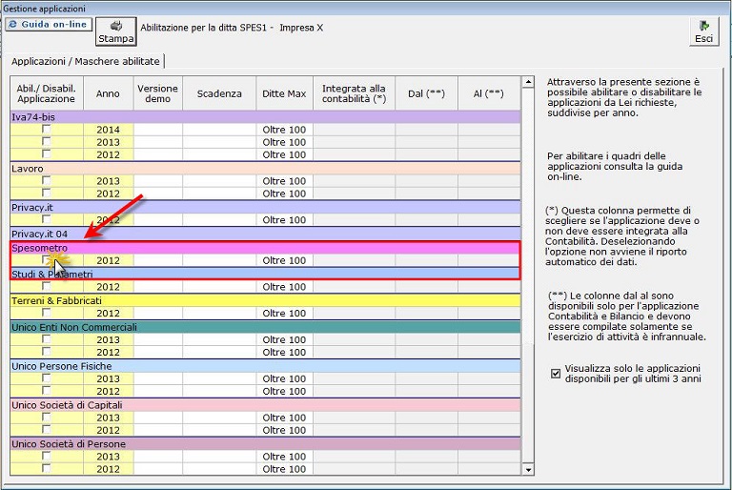
Task: Enable Iva74-bis checkbox for year 2012
Action: (x=46, y=154)
